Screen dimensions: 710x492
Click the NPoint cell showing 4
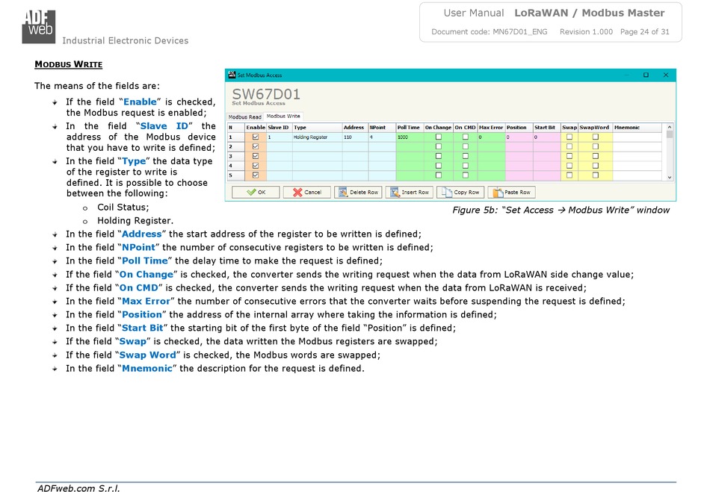[x=382, y=137]
